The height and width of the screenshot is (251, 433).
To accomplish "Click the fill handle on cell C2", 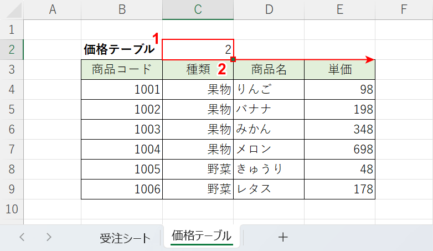I will [x=234, y=59].
